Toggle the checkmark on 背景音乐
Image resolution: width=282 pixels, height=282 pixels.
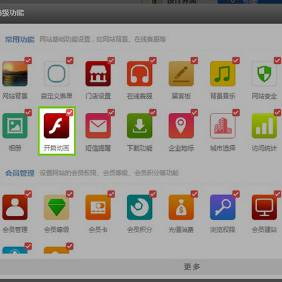(236, 61)
